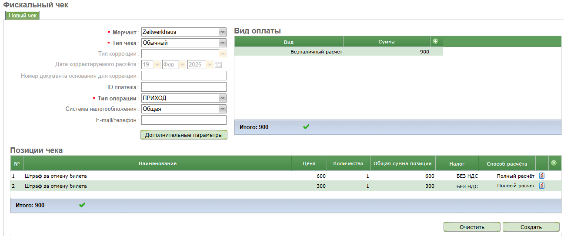This screenshot has height=236, width=564.
Task: Open the checklist icon for position 1
Action: pyautogui.click(x=541, y=176)
